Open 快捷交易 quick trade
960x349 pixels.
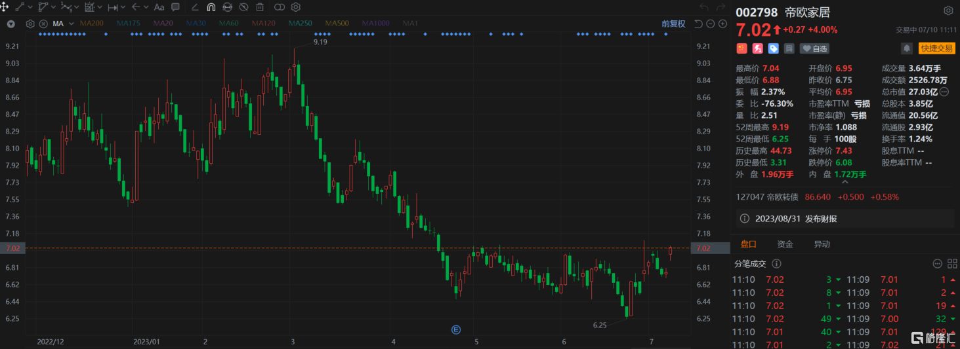coord(937,48)
